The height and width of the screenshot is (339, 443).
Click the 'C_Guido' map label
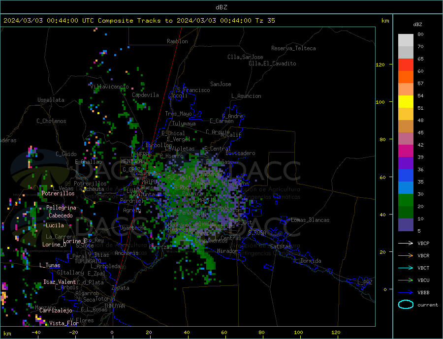pyautogui.click(x=66, y=154)
